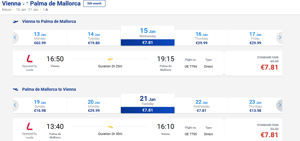The width and height of the screenshot is (300, 141).
Task: Click the returning plane icon beside Palma to Vienna
Action: point(16,89)
